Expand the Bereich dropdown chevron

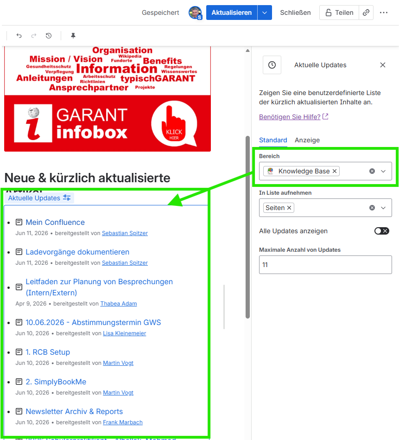(x=383, y=171)
